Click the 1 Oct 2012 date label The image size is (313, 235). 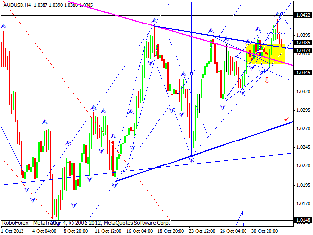(12, 231)
